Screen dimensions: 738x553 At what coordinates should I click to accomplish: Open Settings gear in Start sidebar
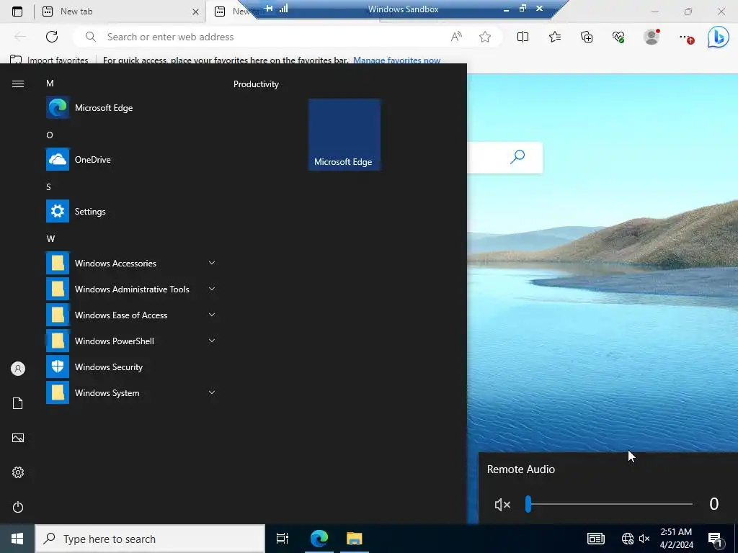18,472
